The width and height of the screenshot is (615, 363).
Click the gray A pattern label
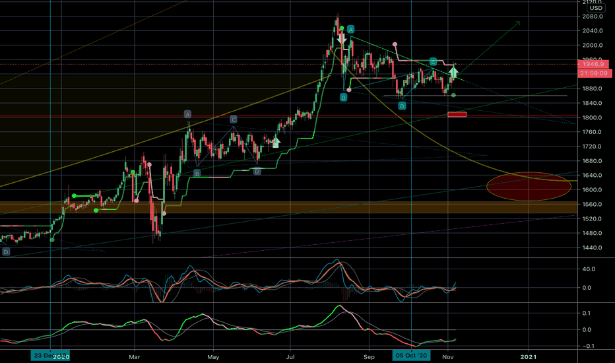(x=187, y=114)
